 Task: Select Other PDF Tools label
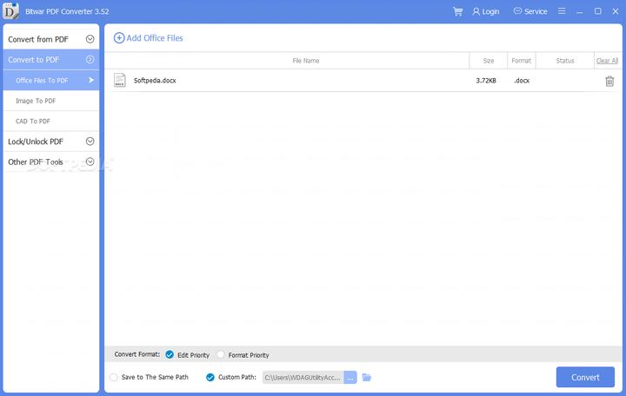pos(36,162)
